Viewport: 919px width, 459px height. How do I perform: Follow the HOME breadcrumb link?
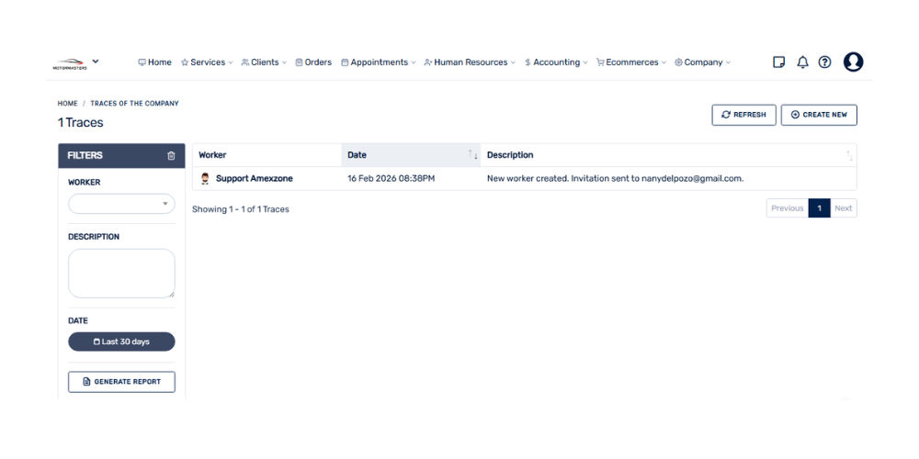pos(67,104)
